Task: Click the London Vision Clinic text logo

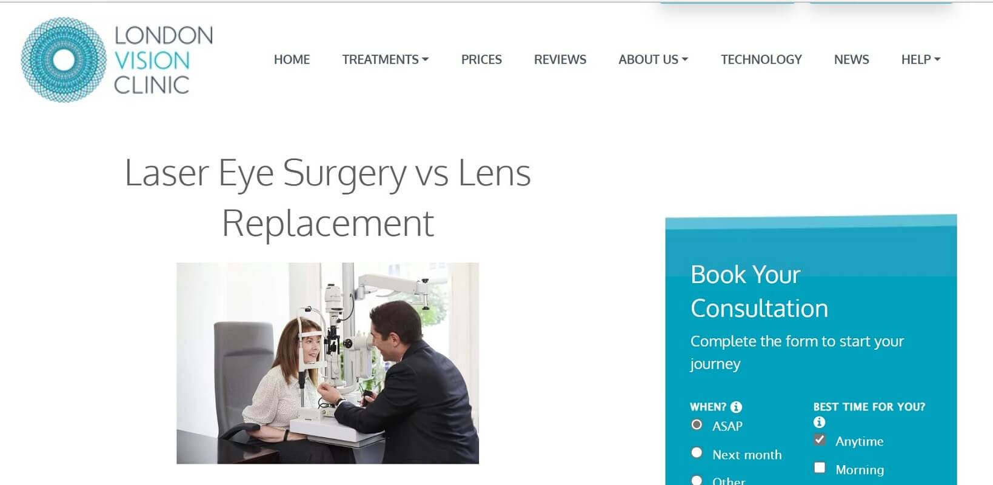Action: coord(163,60)
